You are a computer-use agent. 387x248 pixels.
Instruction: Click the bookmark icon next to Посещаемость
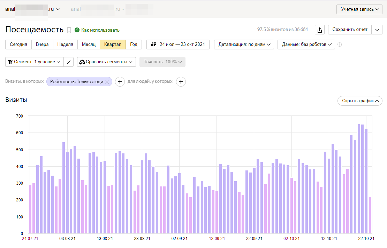69,30
